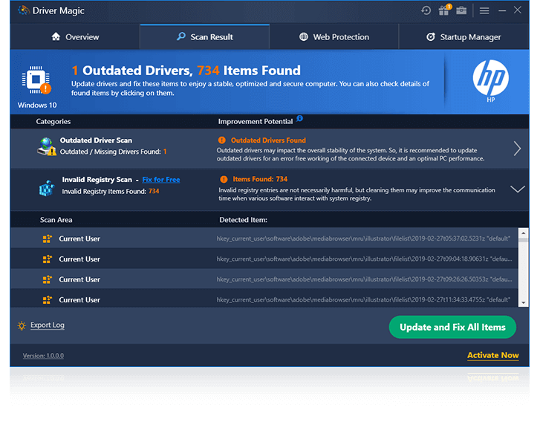Viewport: 540px width, 425px height.
Task: Click Update and Fix All Items button
Action: (452, 327)
